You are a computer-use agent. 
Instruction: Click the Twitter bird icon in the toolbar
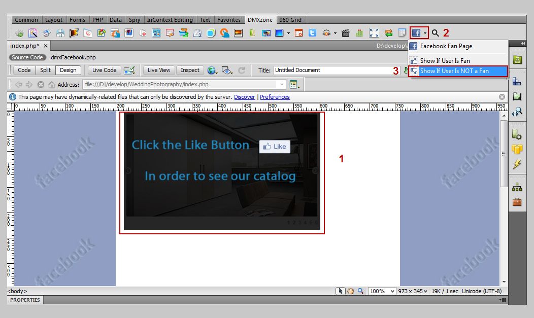point(312,33)
